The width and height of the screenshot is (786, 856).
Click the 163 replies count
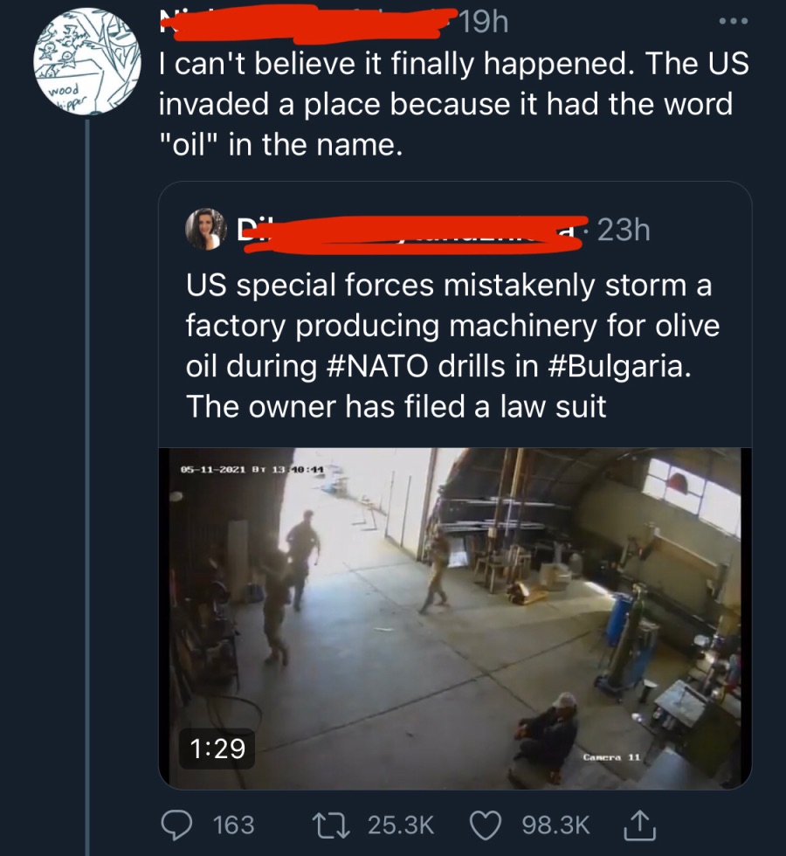[233, 824]
